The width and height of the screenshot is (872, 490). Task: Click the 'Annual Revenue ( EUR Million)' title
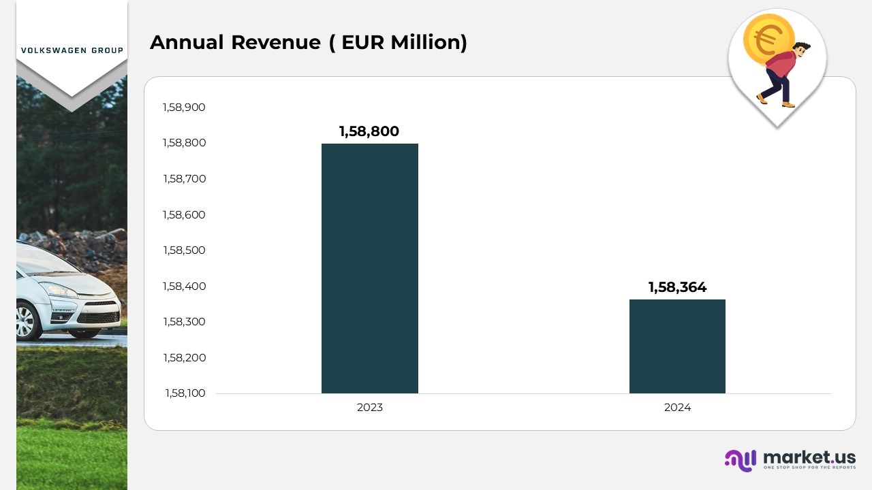coord(309,42)
